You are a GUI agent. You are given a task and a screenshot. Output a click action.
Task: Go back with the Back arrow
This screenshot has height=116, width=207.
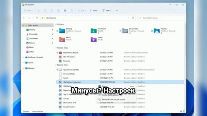(24, 18)
